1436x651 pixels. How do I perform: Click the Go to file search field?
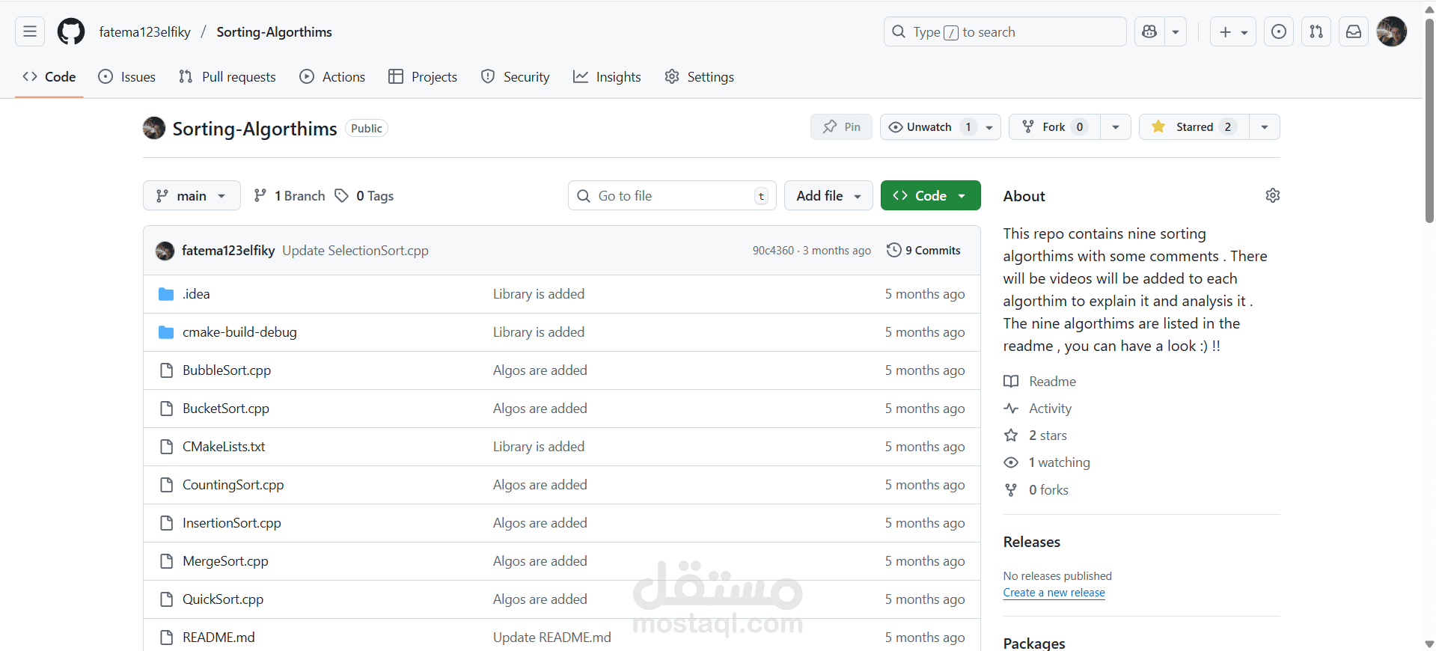point(672,195)
